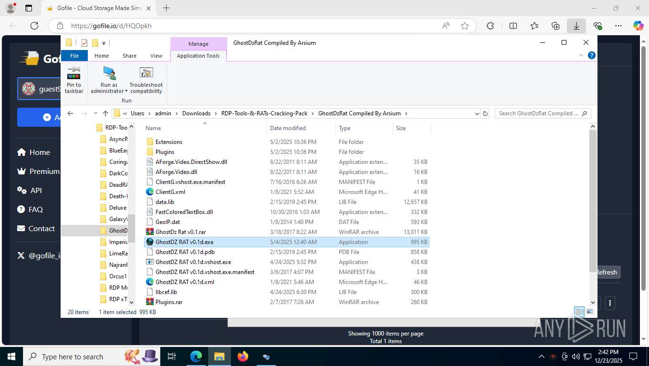This screenshot has width=649, height=366.
Task: Open Windows Start menu
Action: pyautogui.click(x=11, y=356)
